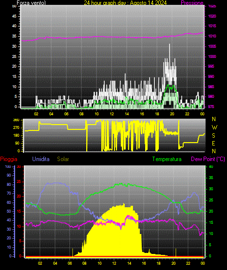Click the Dew Point (°C) legend label
Viewport: 227px width, 270px height.
tap(208, 159)
